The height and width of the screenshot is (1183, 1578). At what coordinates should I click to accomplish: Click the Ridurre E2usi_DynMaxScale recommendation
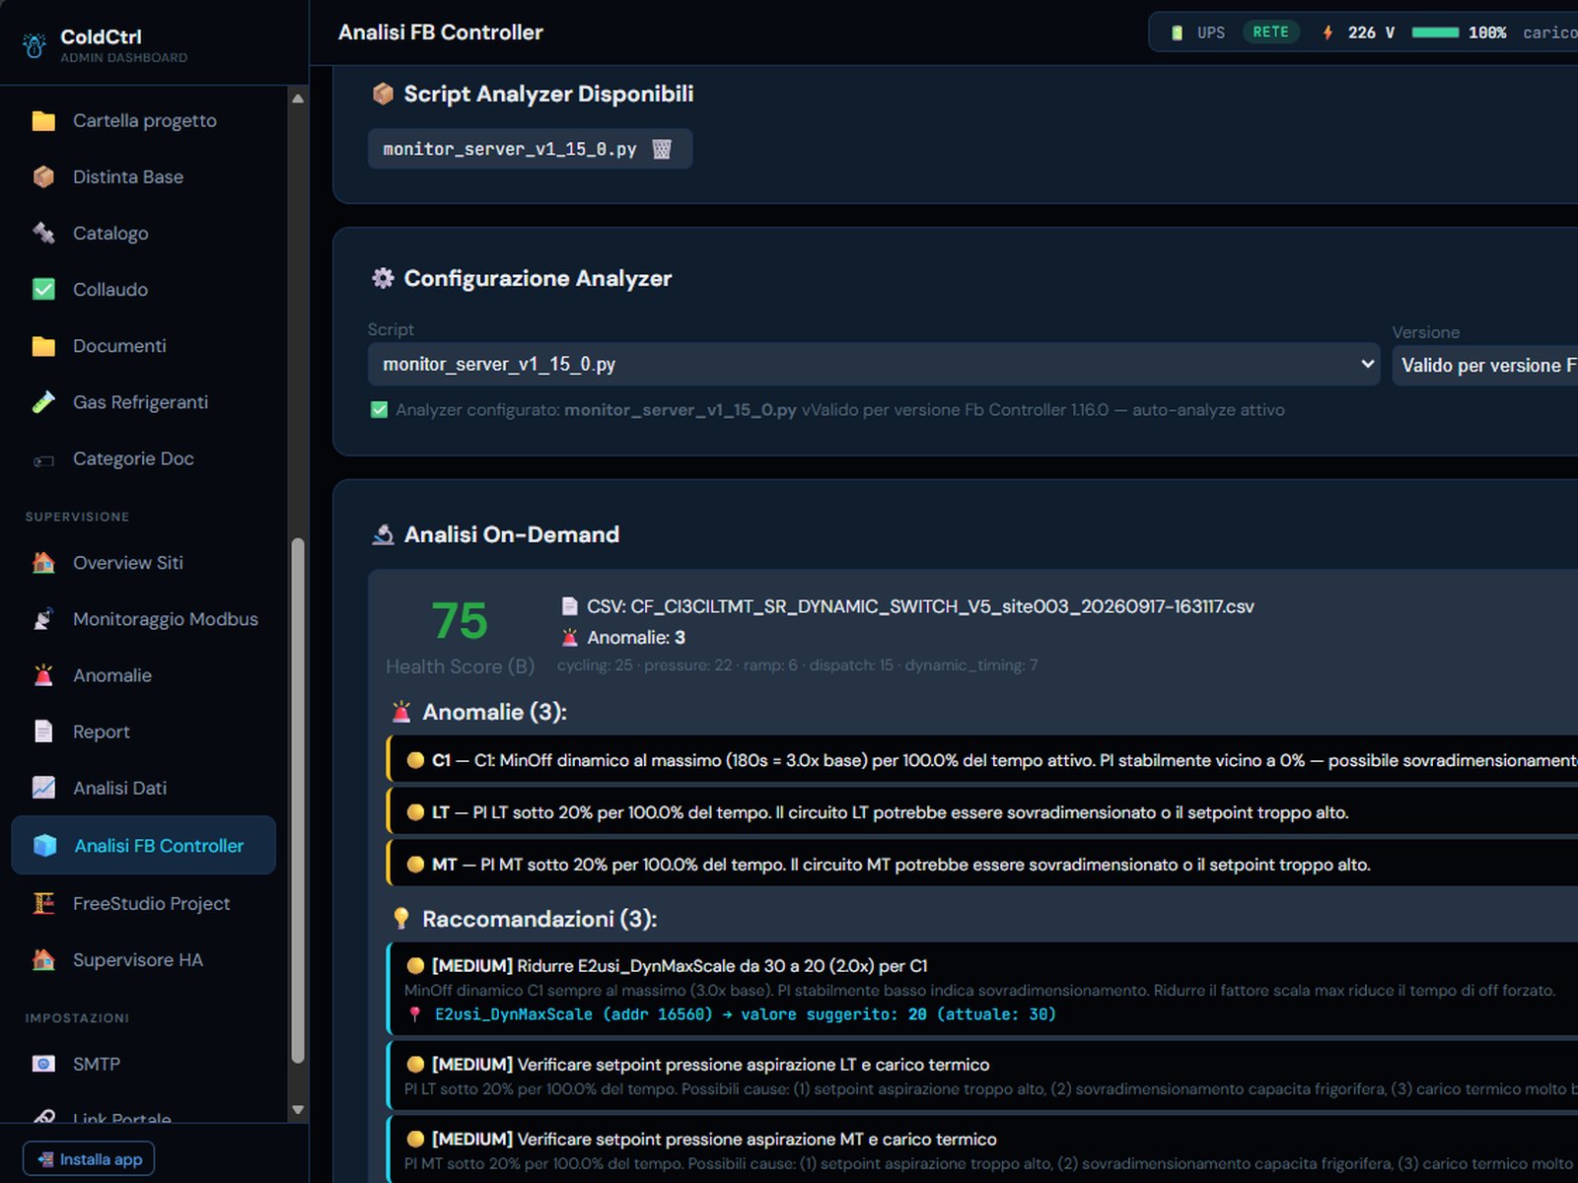pyautogui.click(x=981, y=989)
